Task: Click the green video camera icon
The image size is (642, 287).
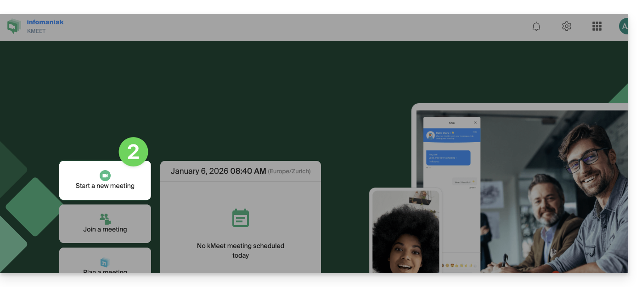Action: click(105, 176)
